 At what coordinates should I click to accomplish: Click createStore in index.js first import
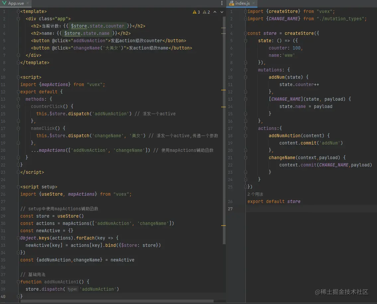coord(283,11)
